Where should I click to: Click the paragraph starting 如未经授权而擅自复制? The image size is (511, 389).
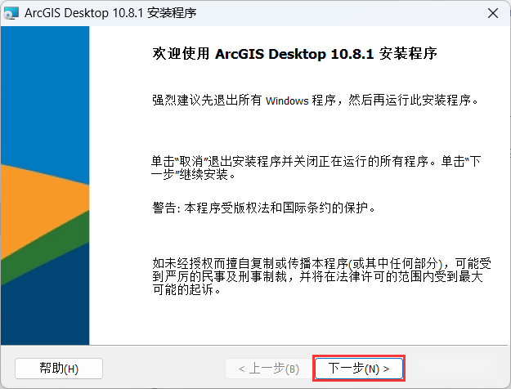(x=321, y=276)
